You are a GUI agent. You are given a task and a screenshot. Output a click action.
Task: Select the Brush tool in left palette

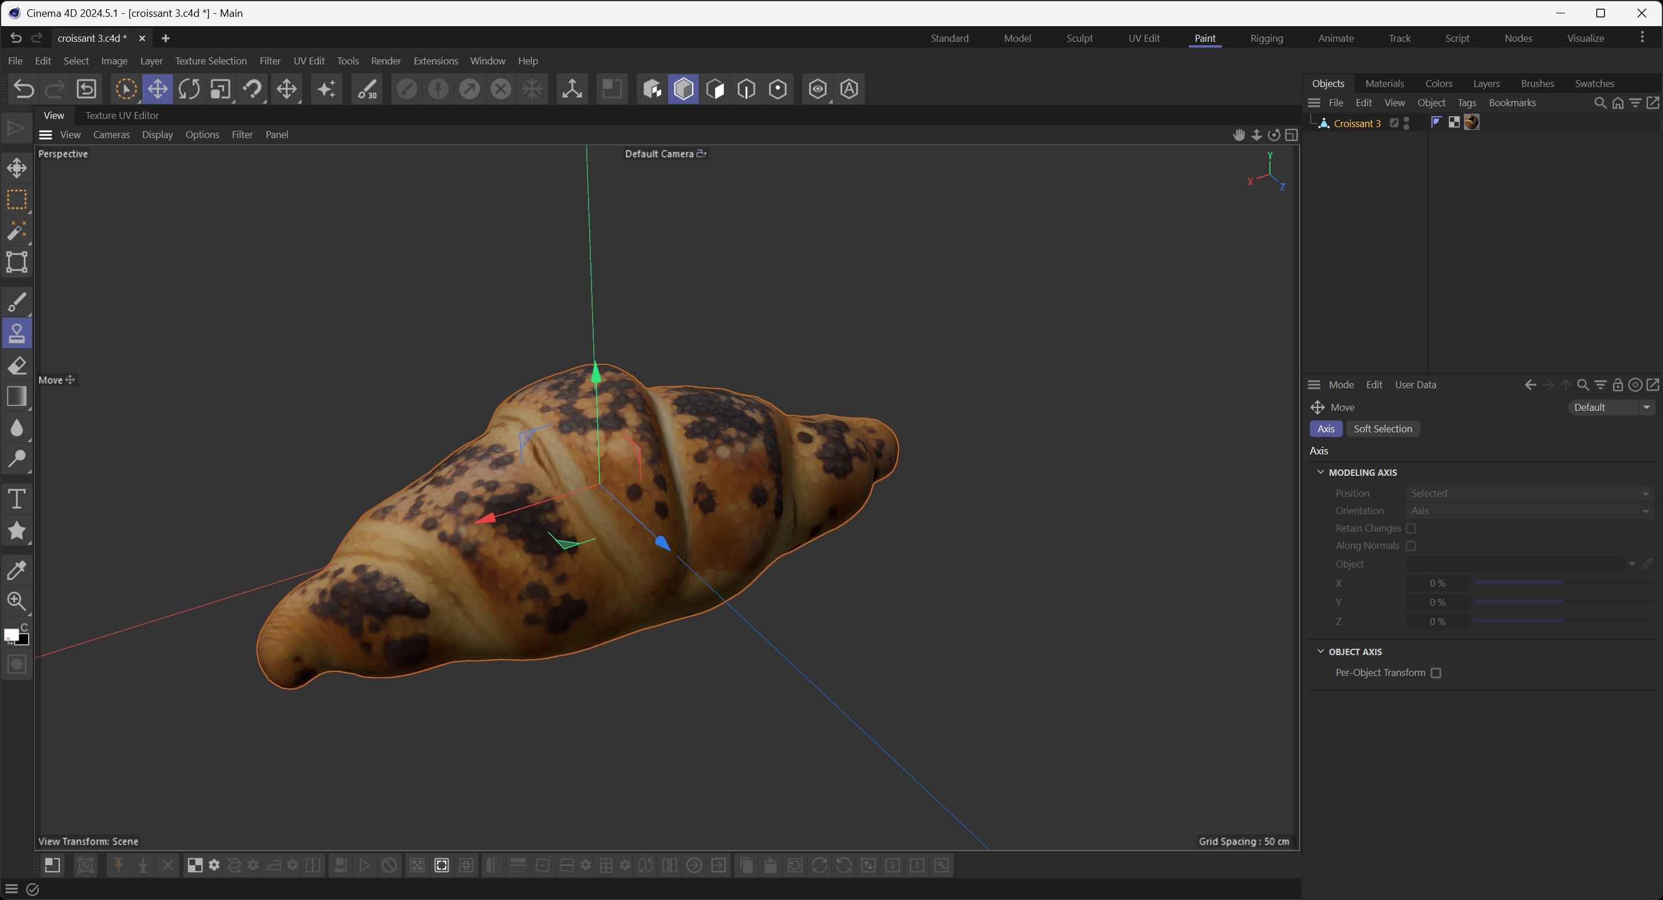[17, 301]
